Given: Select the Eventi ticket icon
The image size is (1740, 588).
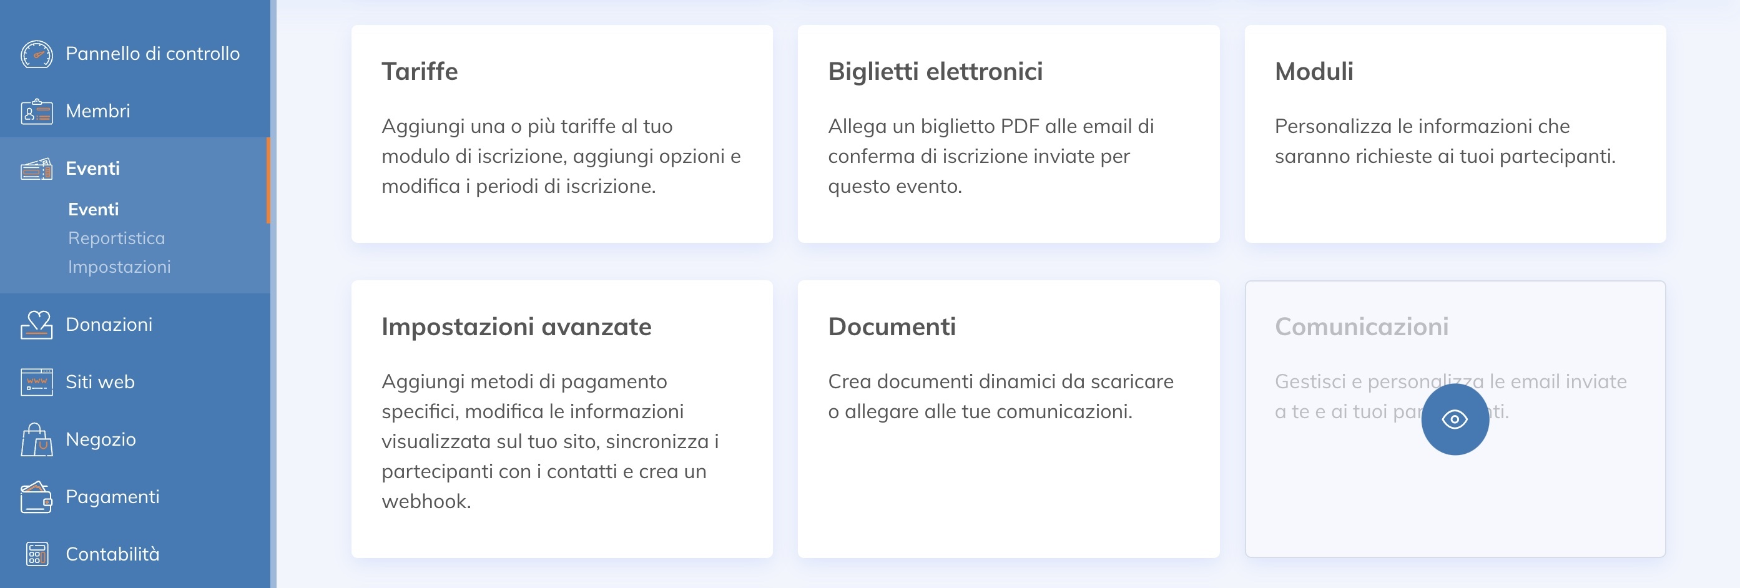Looking at the screenshot, I should 39,168.
